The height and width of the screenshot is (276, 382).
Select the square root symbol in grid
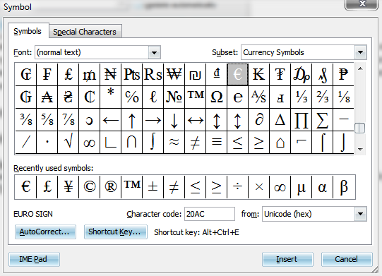[x=68, y=143]
